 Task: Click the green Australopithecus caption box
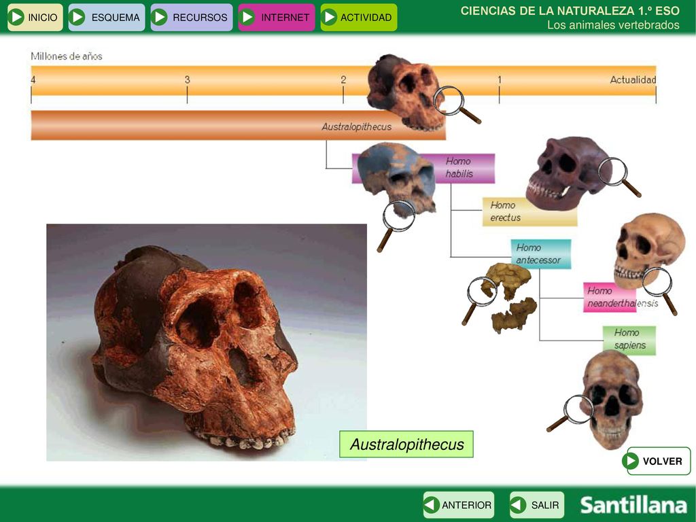coord(406,444)
